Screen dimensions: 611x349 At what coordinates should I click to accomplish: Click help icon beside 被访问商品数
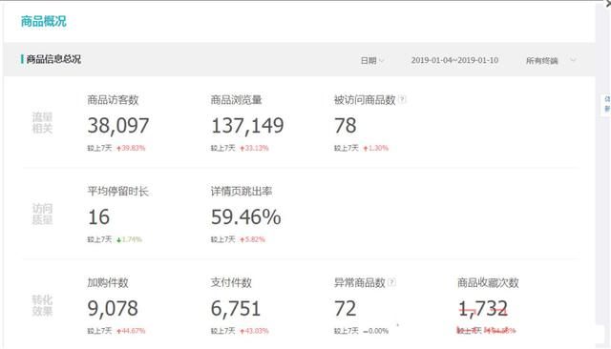(x=402, y=99)
